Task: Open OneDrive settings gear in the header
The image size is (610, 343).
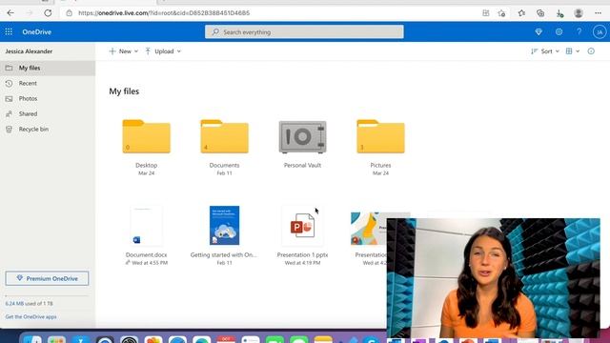Action: [559, 31]
